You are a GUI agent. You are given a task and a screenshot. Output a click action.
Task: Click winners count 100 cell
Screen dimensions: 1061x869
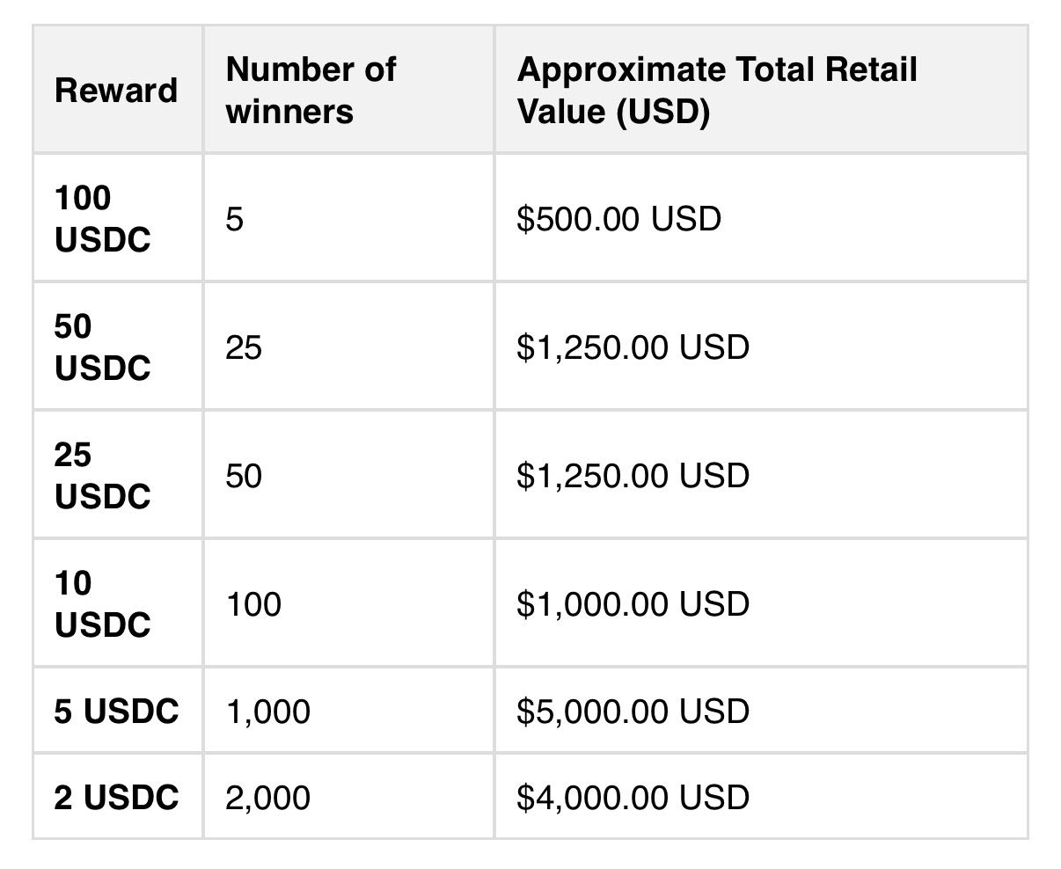pos(253,604)
